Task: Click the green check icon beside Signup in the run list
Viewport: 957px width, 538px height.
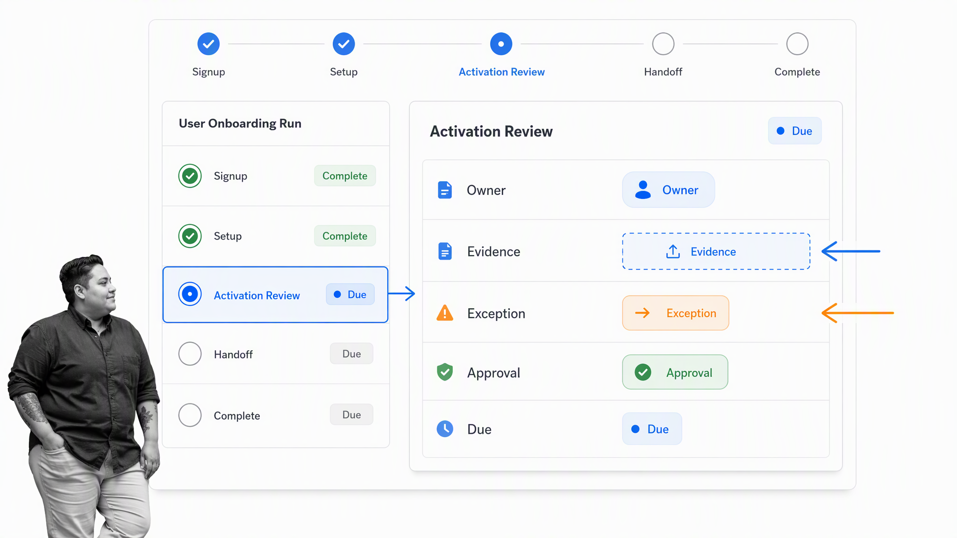Action: click(190, 176)
